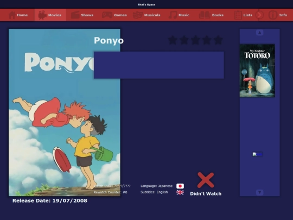Click the Music note icon
The image size is (293, 220).
coord(173,15)
